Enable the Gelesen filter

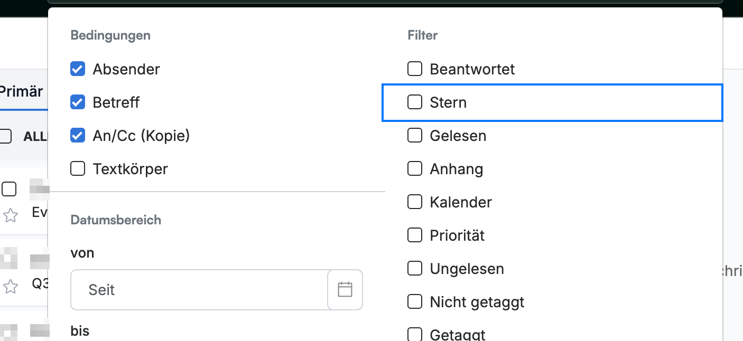tap(415, 136)
